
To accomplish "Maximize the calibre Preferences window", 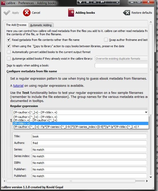I will click(139, 2).
